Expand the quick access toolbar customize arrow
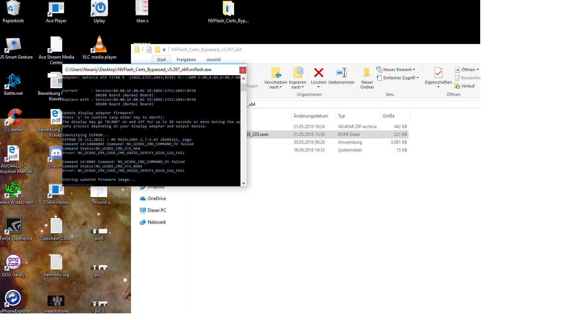Screen dimensions: 570x320 coord(164,50)
